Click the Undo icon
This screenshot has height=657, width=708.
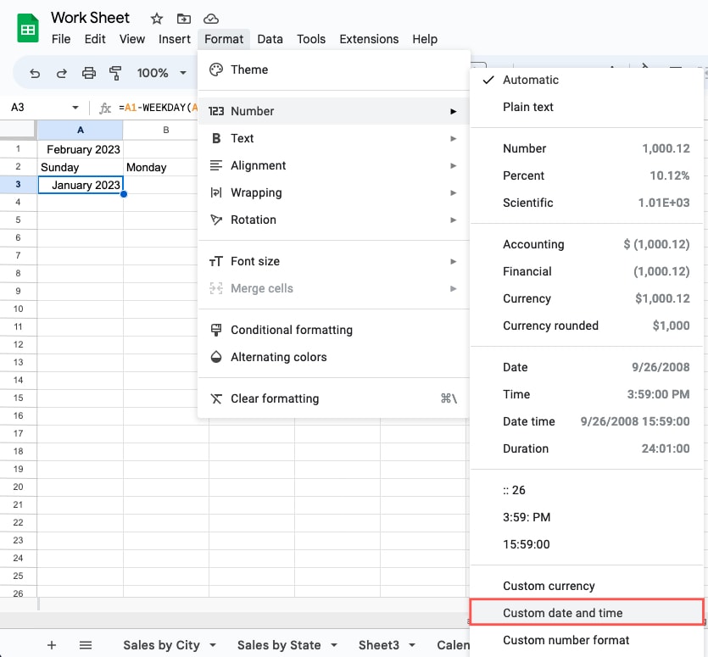point(34,73)
